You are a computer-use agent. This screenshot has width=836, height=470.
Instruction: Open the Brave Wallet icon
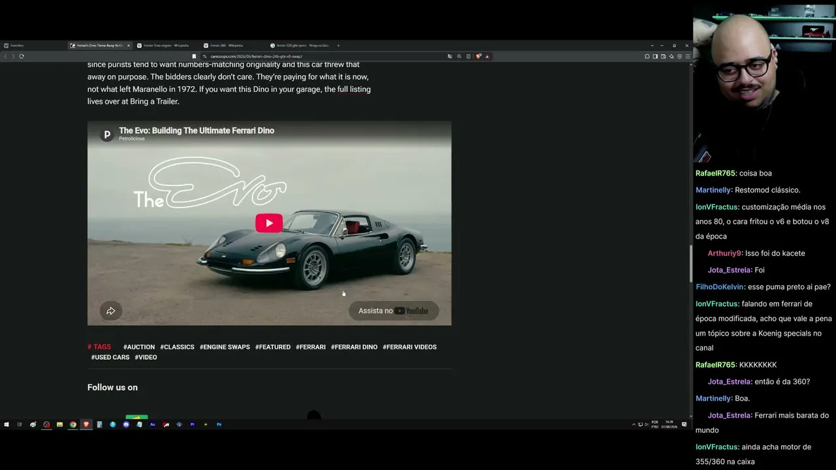click(663, 56)
